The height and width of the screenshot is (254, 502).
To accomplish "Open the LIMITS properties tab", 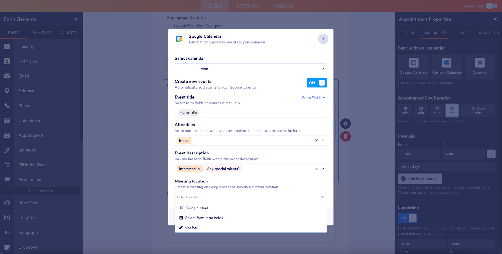I will tap(462, 33).
